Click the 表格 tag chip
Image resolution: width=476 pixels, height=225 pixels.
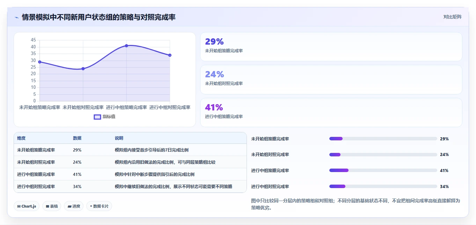(52, 206)
